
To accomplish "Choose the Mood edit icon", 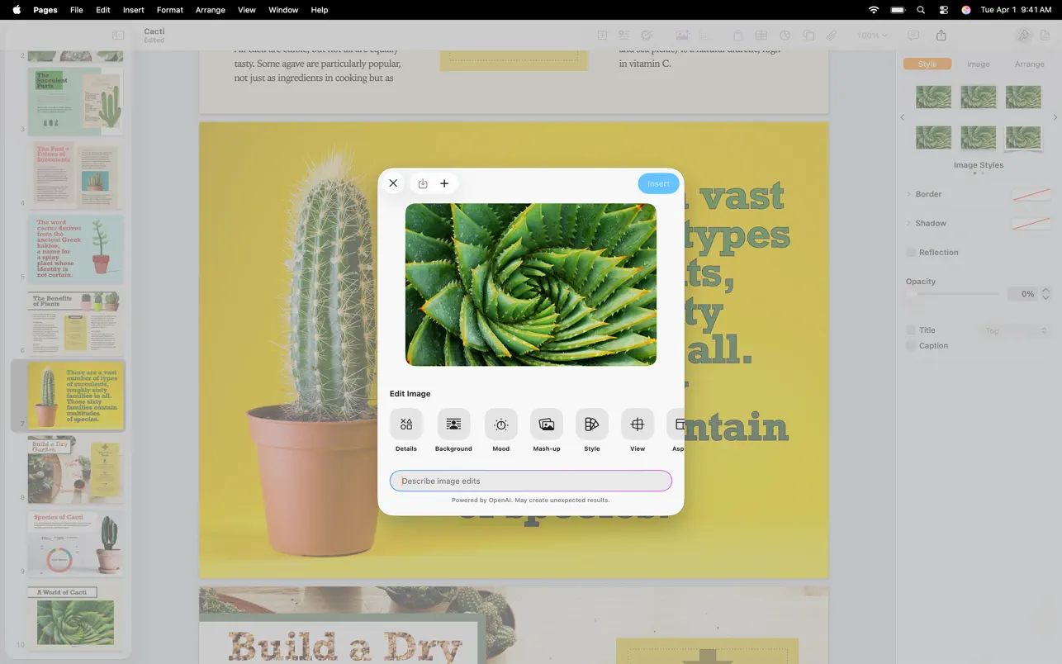I will pos(500,424).
